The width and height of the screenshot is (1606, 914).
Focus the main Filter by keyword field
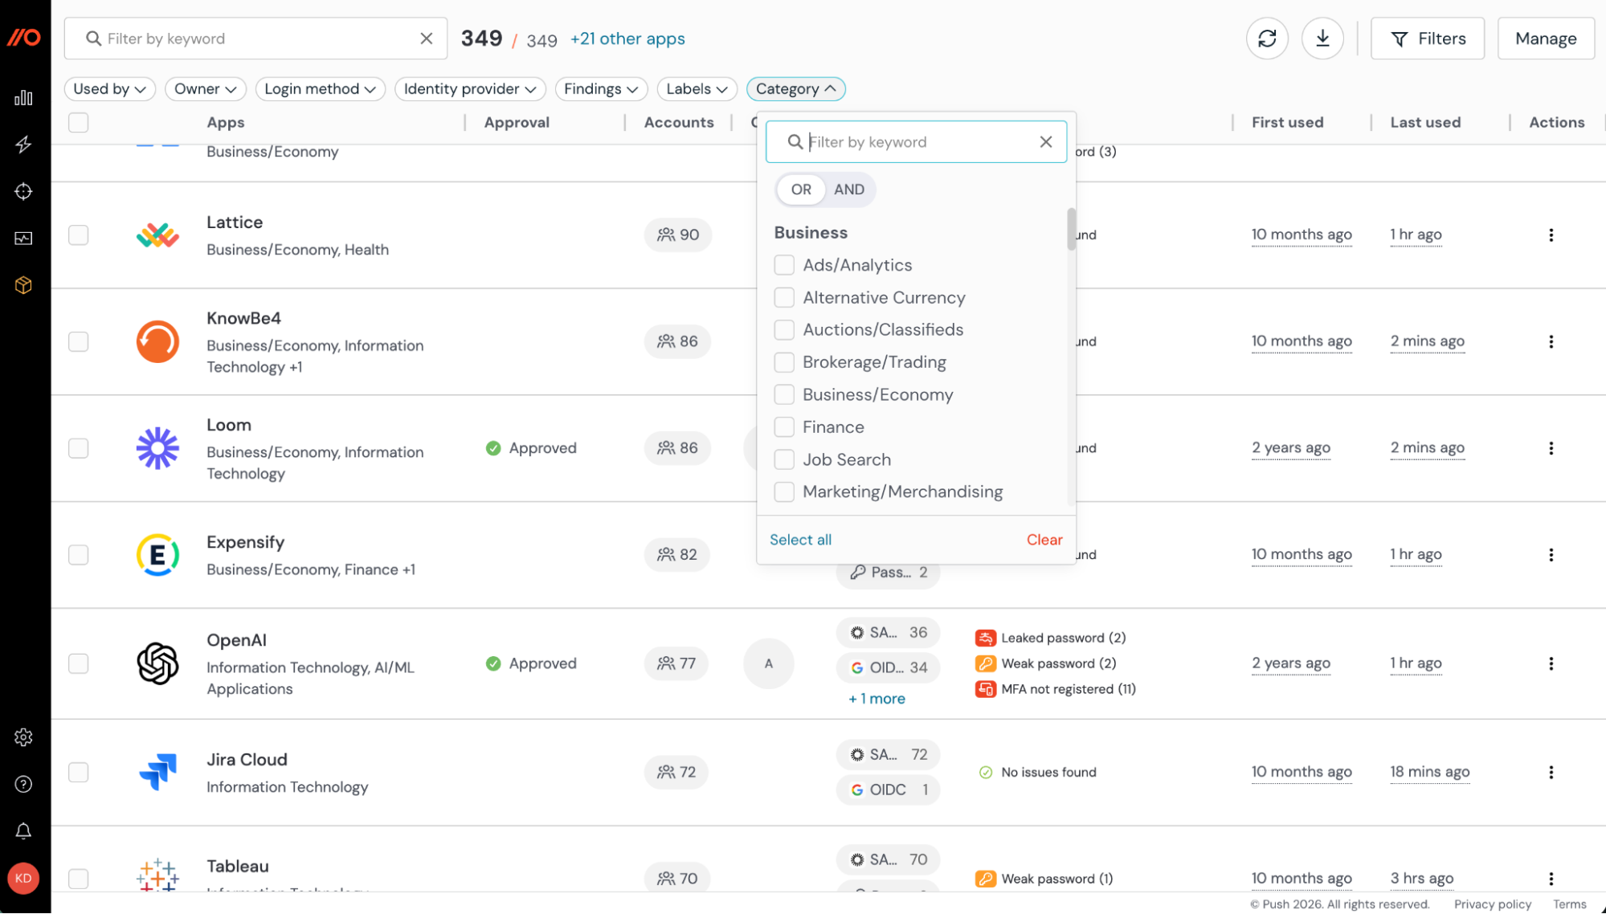(x=255, y=39)
